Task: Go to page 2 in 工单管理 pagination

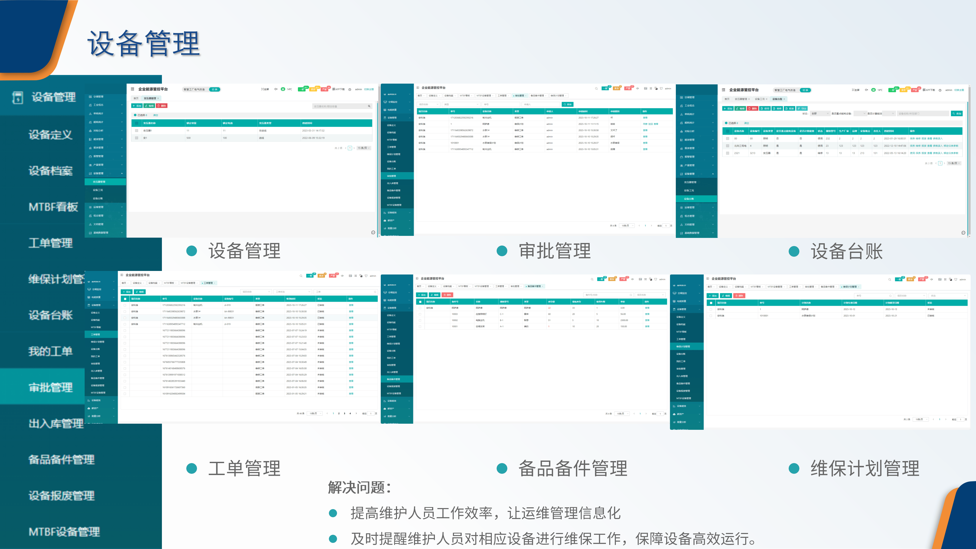Action: point(339,413)
